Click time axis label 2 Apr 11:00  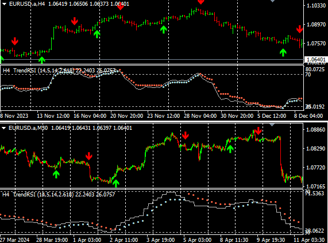(124, 240)
